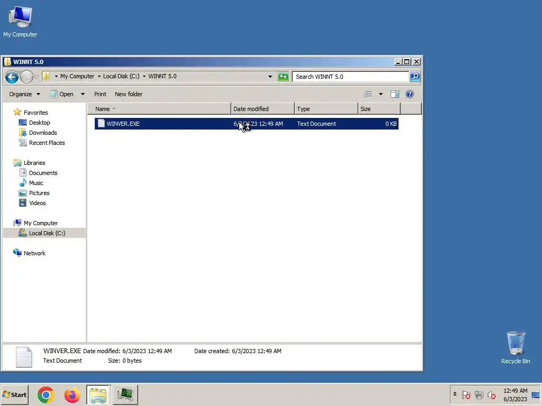Viewport: 542px width, 406px height.
Task: Click the magnifier search button
Action: click(415, 77)
